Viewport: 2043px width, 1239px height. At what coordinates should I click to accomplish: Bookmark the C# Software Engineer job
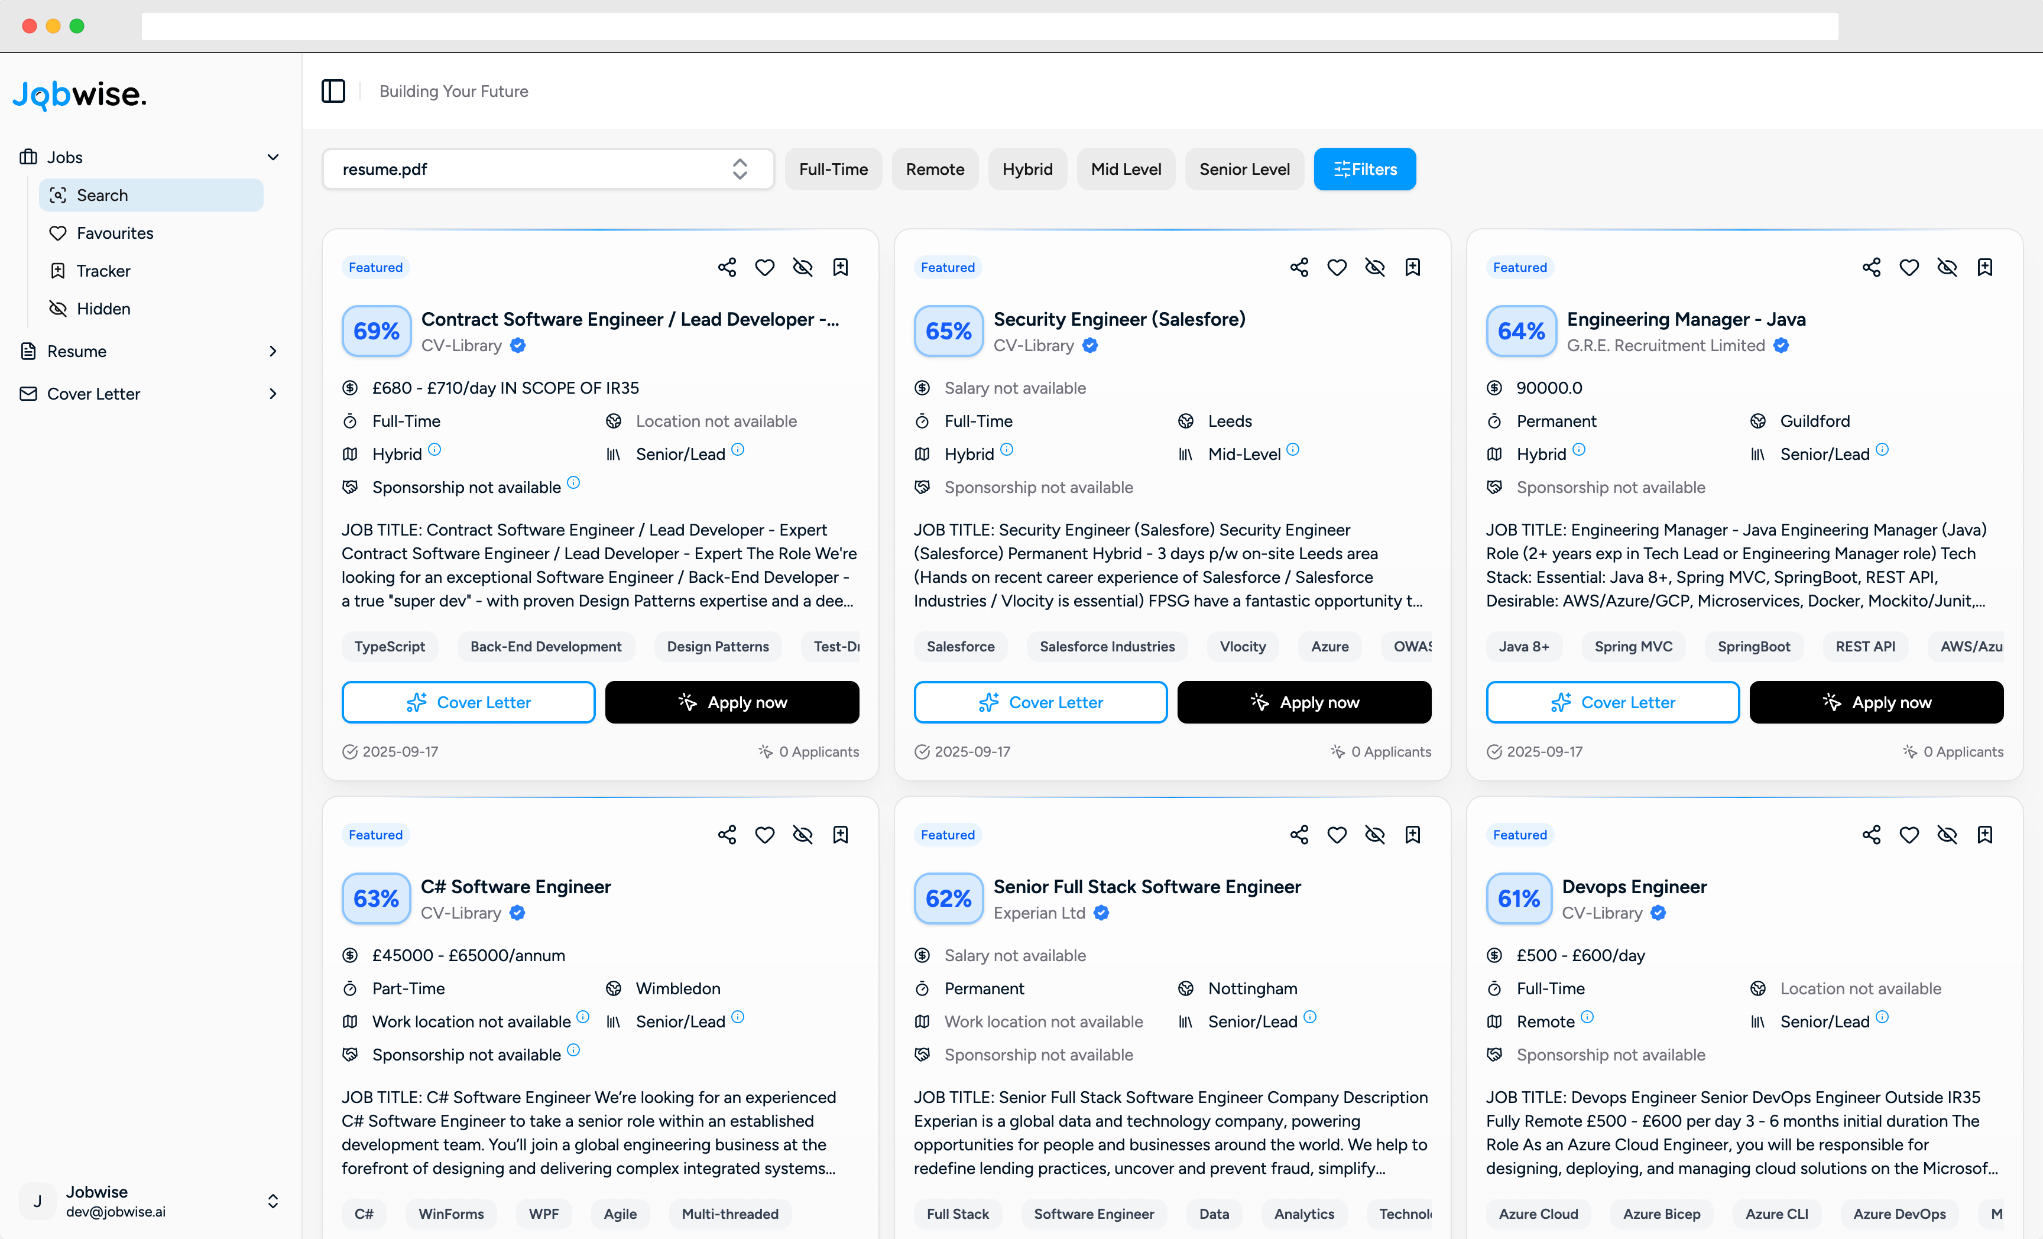[x=841, y=834]
